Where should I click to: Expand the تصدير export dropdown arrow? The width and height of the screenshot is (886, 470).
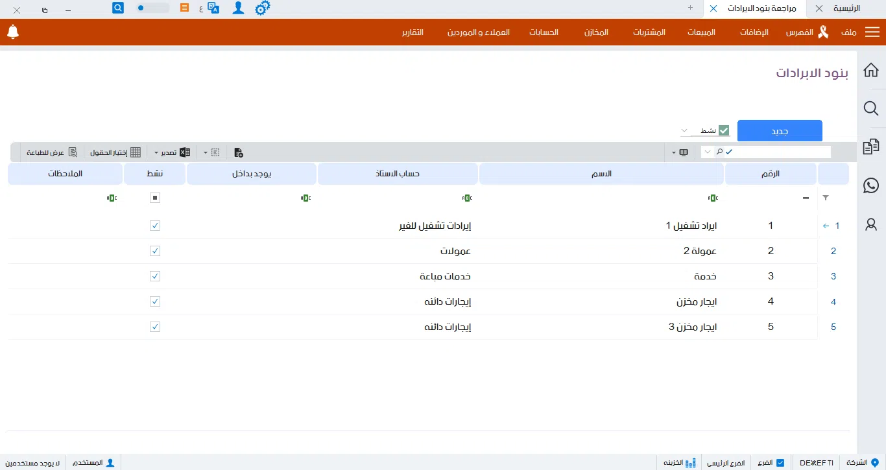[x=156, y=153]
